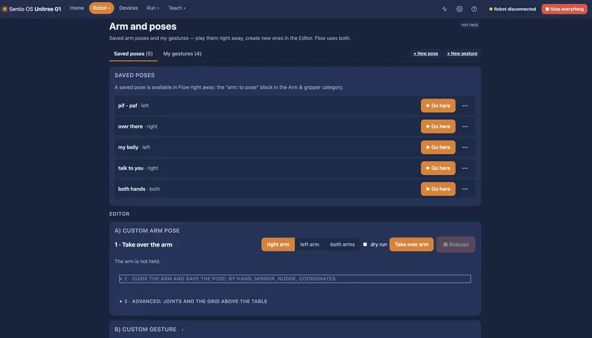Open the Run dropdown menu

[x=153, y=8]
